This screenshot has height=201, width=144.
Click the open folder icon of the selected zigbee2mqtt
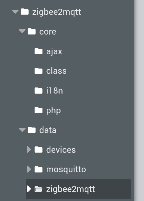coord(39,189)
